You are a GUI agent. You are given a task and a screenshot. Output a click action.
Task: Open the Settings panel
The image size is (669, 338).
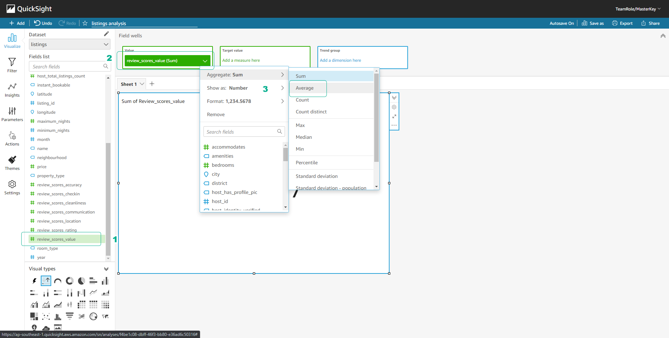[12, 187]
